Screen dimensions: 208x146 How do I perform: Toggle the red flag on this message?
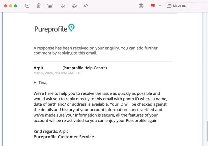point(153,6)
